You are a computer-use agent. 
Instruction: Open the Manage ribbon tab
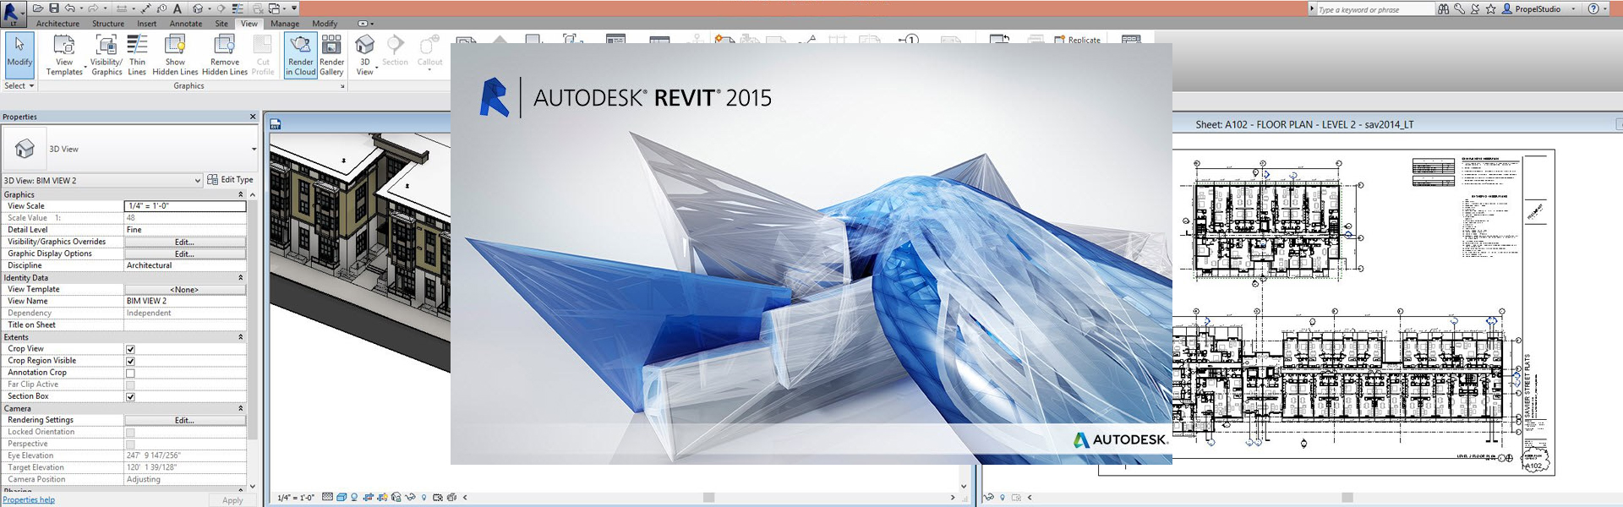point(285,24)
